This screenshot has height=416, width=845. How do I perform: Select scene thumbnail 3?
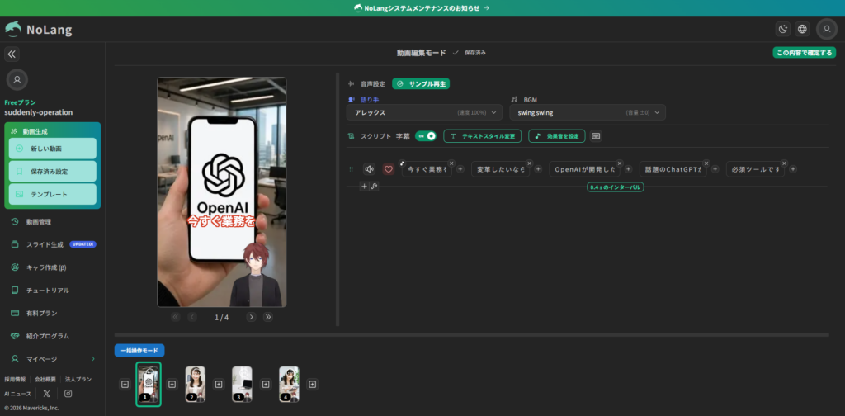click(242, 384)
